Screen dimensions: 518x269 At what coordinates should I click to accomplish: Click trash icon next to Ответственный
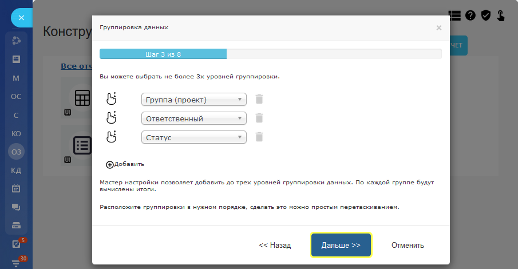click(259, 118)
